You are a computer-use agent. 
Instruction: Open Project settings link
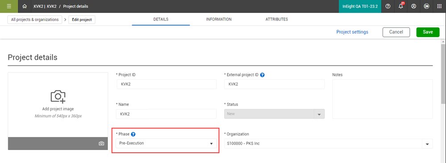(352, 32)
